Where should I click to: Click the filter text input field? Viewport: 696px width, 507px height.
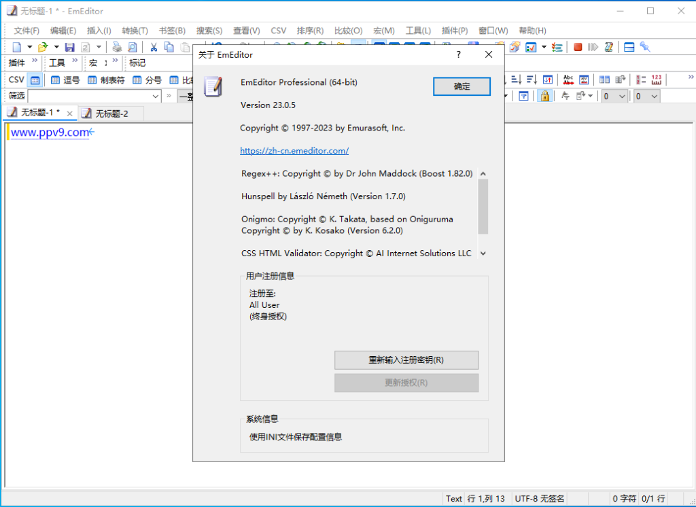[89, 96]
